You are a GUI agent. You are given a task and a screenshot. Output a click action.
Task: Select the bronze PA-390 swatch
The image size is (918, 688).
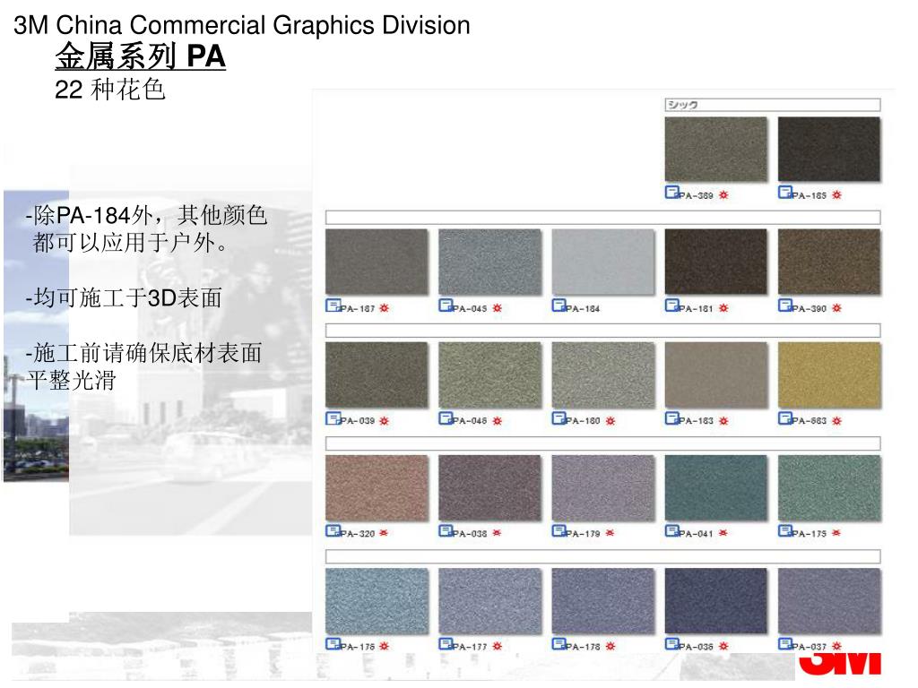point(829,262)
